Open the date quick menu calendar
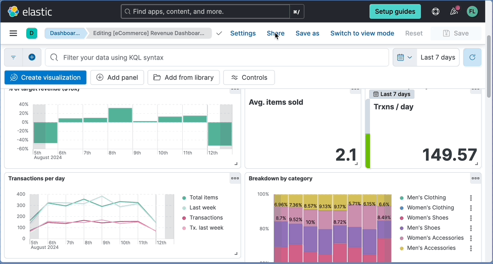This screenshot has height=264, width=493. click(405, 57)
